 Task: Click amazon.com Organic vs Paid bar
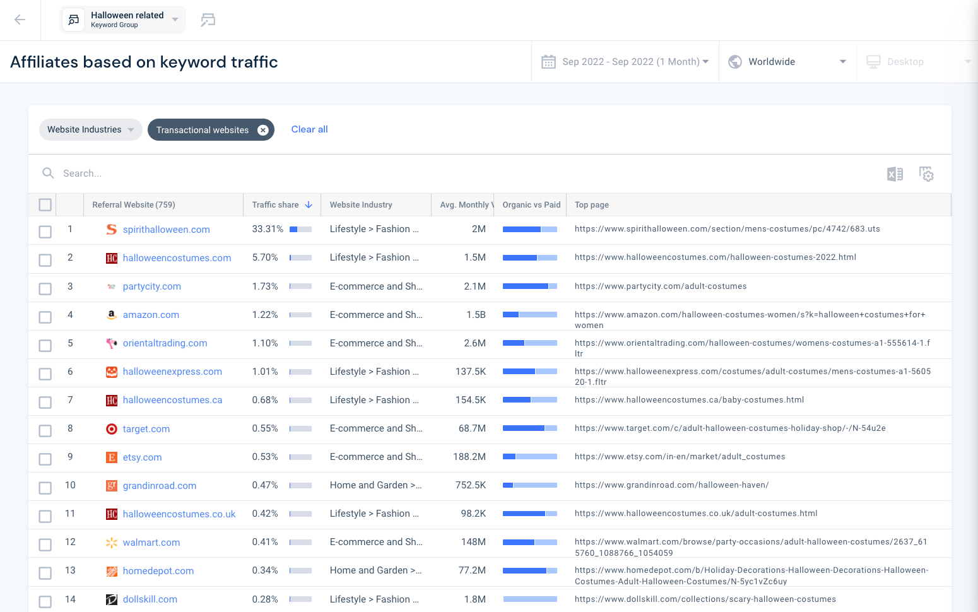pos(530,315)
